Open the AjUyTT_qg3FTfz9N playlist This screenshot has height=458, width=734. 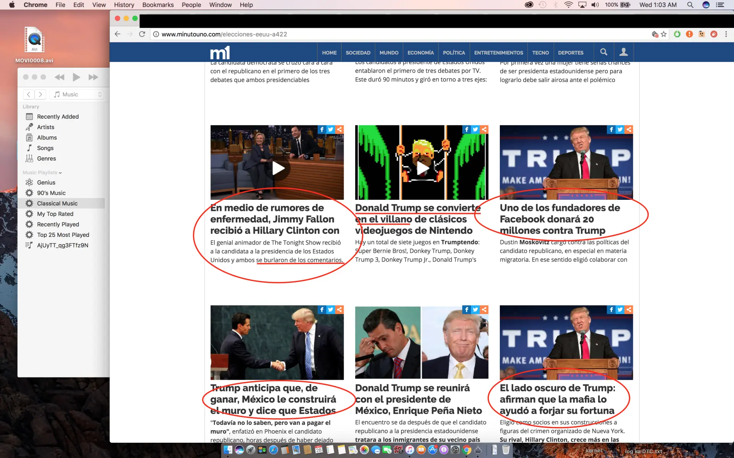point(63,245)
